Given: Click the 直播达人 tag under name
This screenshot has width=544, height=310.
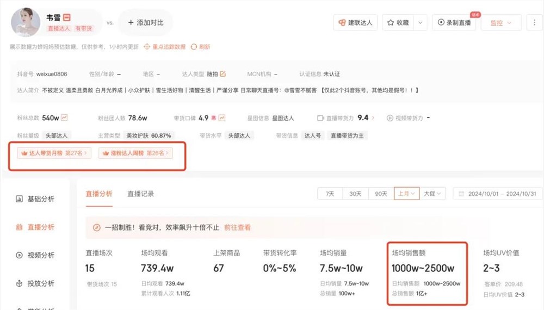Looking at the screenshot, I should 59,28.
